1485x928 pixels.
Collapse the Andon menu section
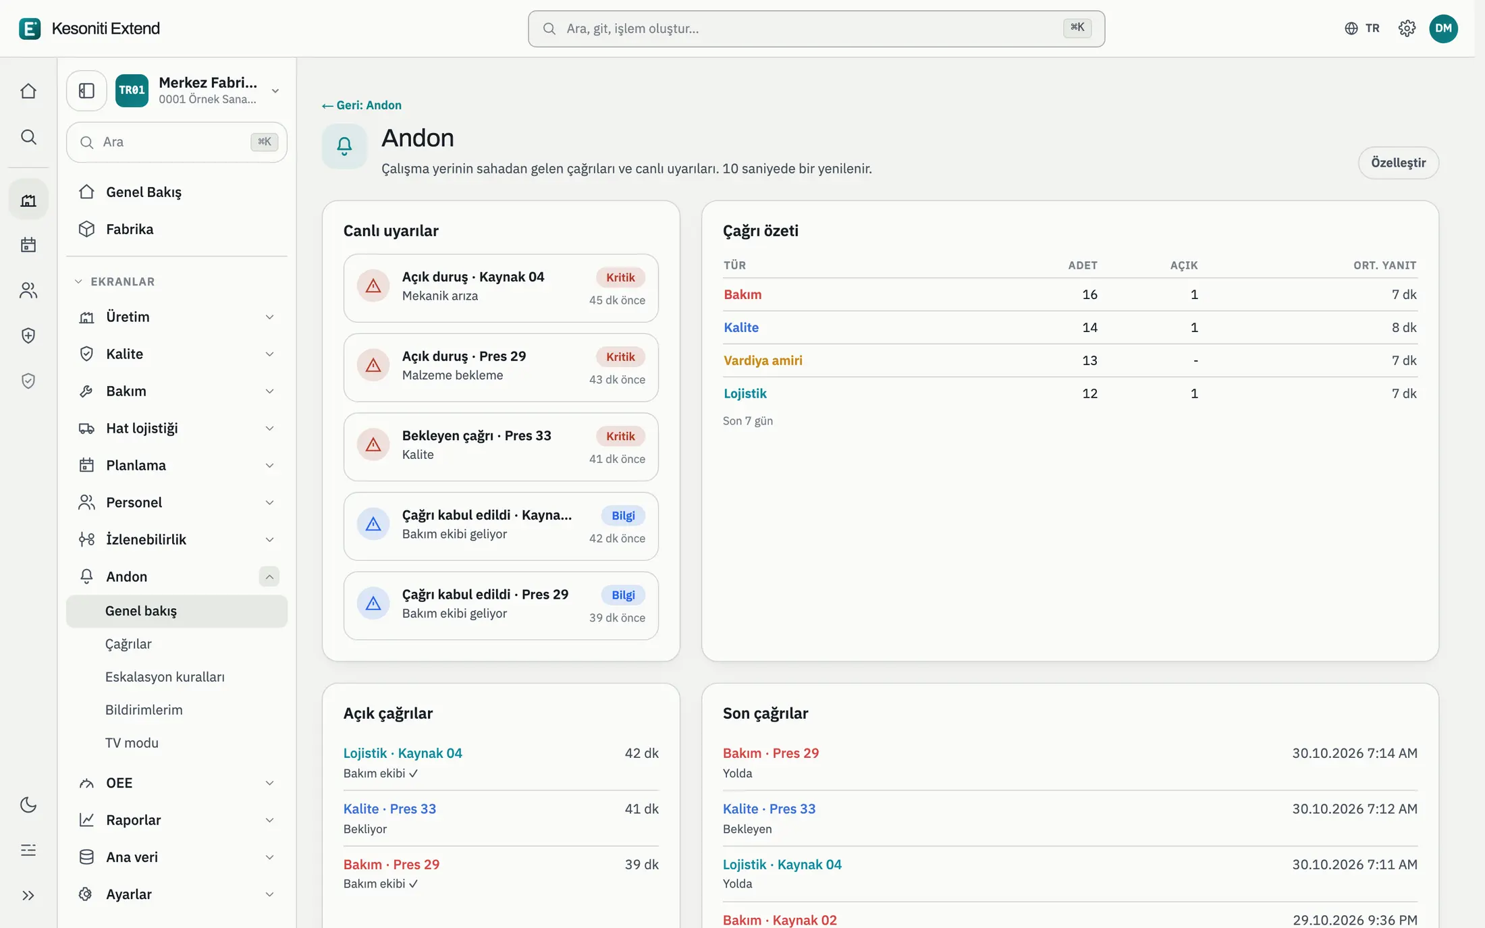pyautogui.click(x=269, y=576)
